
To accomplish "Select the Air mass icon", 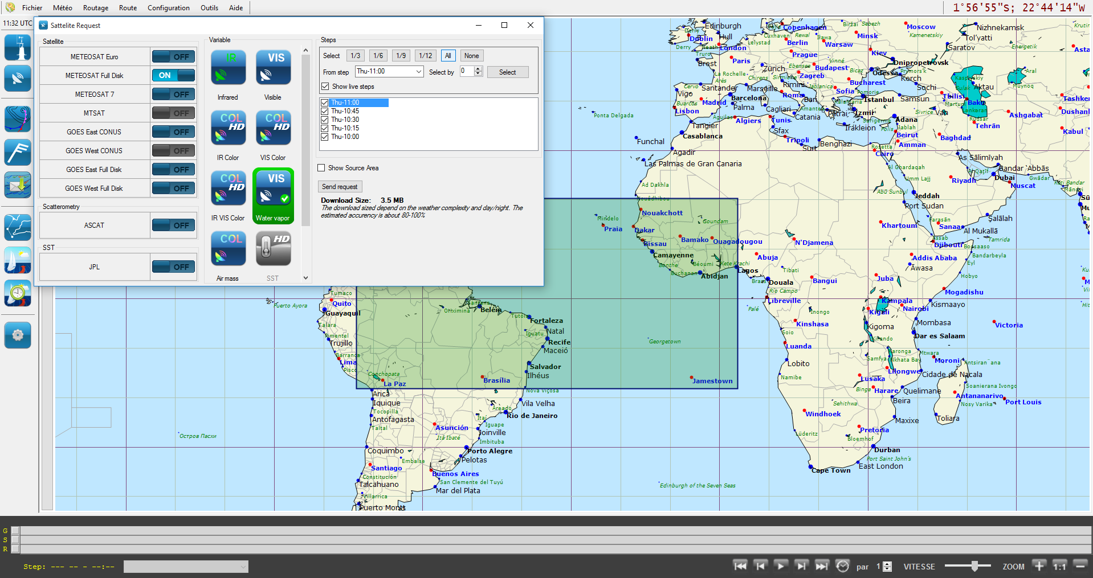I will (x=228, y=248).
